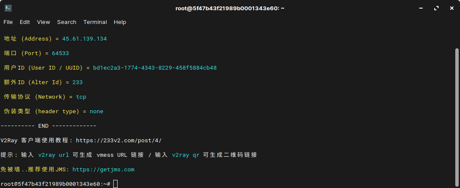The height and width of the screenshot is (188, 460).
Task: Open the File menu
Action: click(8, 22)
